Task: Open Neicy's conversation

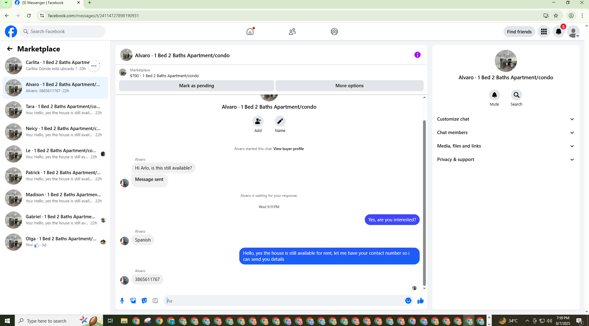Action: pyautogui.click(x=55, y=132)
